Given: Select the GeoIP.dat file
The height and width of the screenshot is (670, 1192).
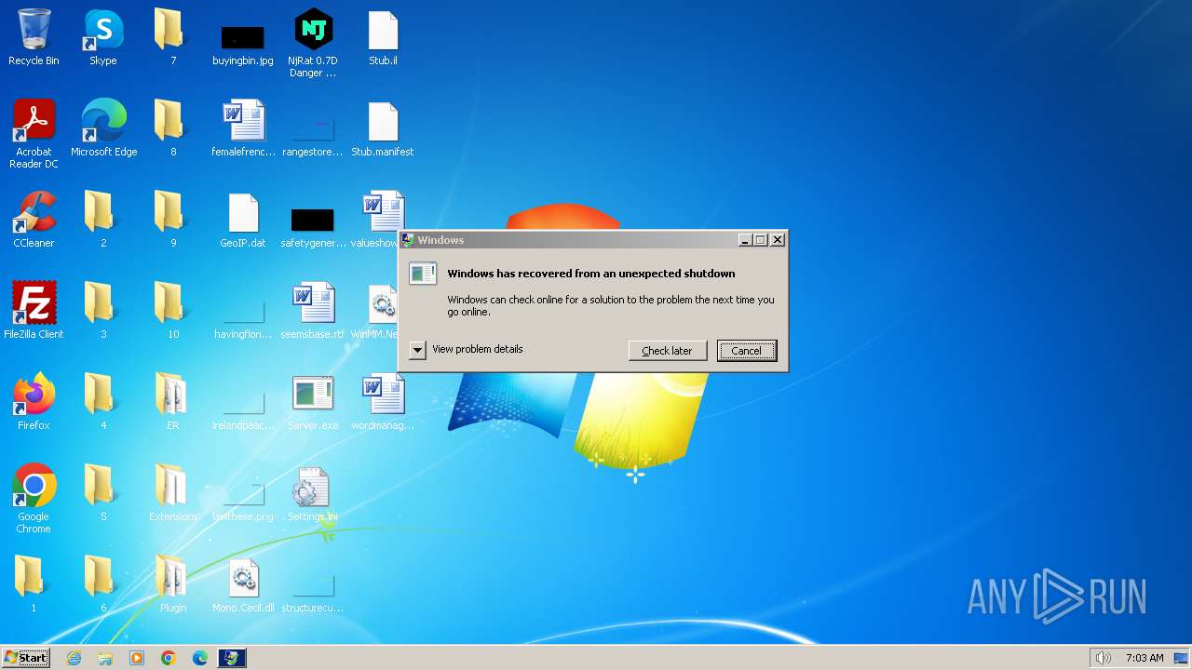Looking at the screenshot, I should 243,220.
